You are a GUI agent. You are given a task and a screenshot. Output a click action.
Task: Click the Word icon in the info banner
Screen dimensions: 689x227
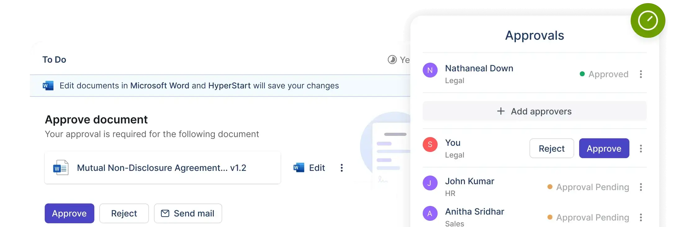pos(48,86)
